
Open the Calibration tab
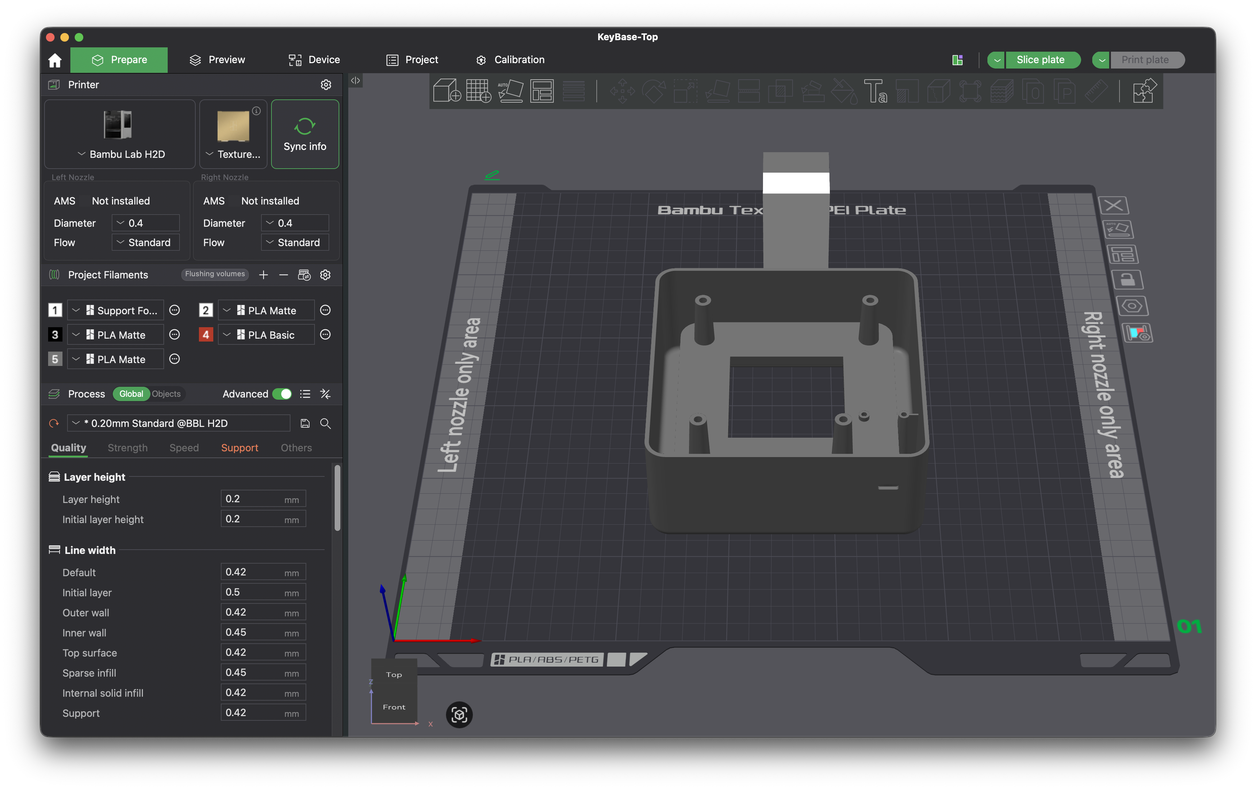[510, 60]
